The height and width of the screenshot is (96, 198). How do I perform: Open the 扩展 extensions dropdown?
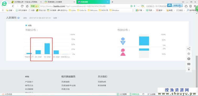(140, 10)
